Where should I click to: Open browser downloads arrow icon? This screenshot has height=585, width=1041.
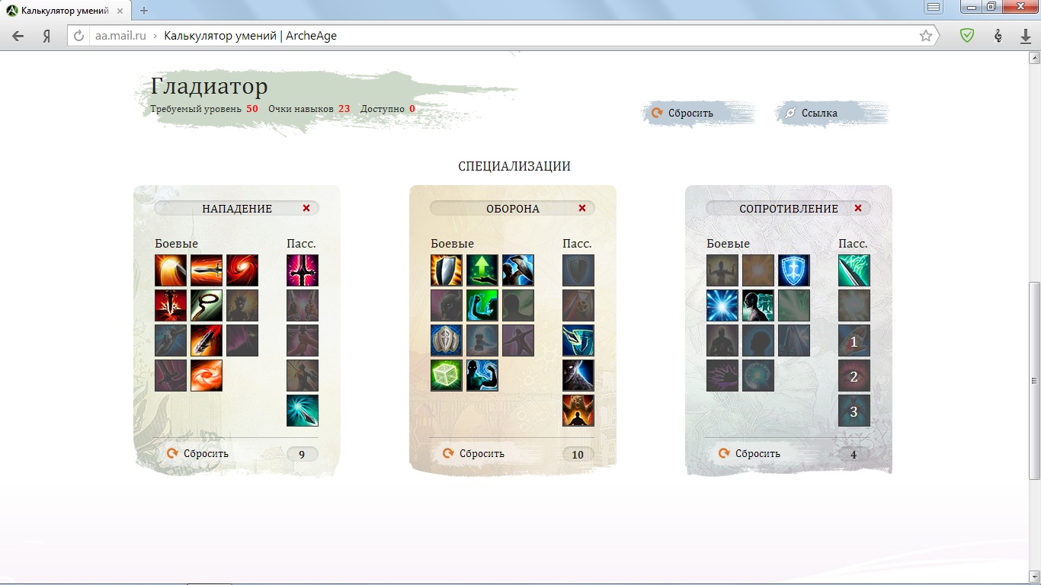pyautogui.click(x=1026, y=36)
